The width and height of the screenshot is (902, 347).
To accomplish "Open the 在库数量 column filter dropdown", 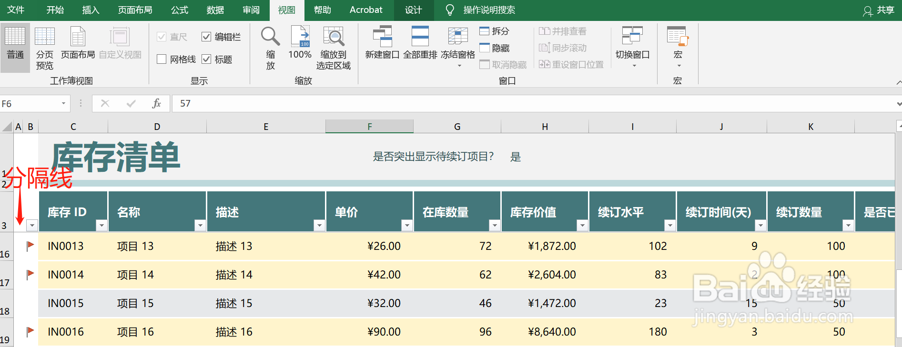I will pyautogui.click(x=495, y=225).
